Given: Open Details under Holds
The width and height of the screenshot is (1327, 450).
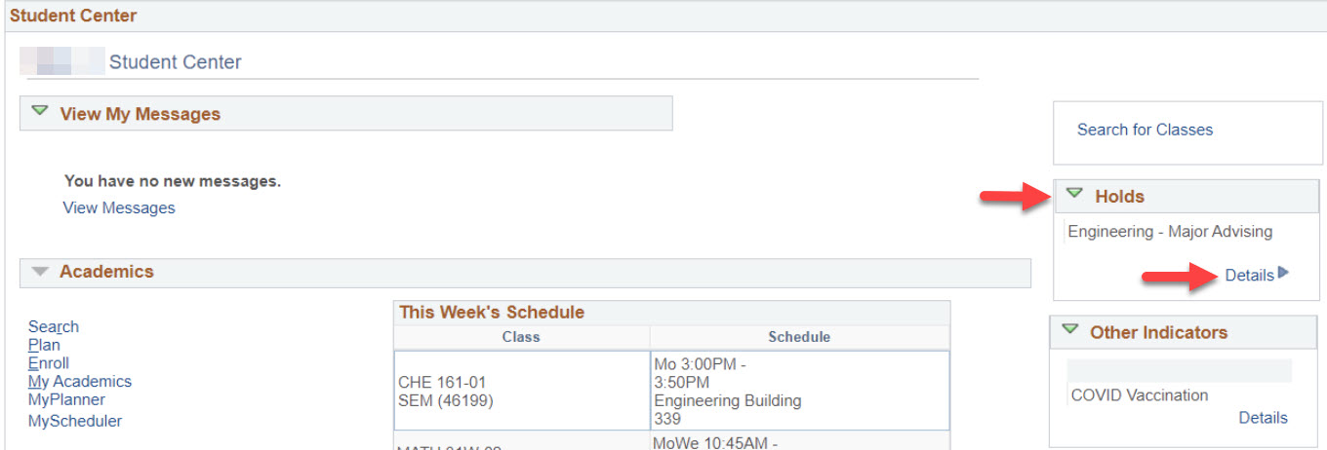Looking at the screenshot, I should click(1249, 275).
